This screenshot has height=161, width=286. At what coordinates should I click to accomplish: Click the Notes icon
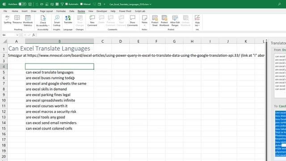click(x=144, y=18)
